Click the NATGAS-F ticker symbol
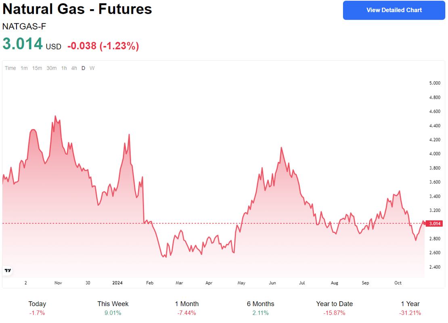Viewport: 448px width, 323px height. (x=24, y=27)
